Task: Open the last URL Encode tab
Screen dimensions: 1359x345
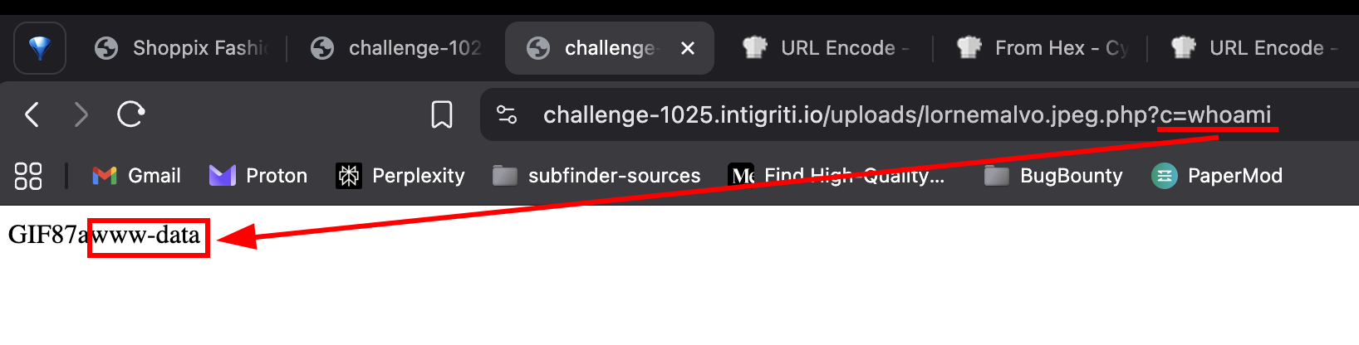Action: click(1254, 48)
